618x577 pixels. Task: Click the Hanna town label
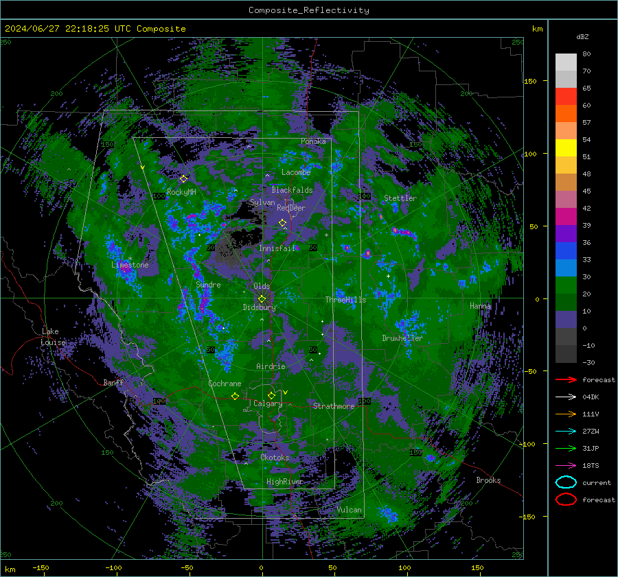tap(480, 305)
